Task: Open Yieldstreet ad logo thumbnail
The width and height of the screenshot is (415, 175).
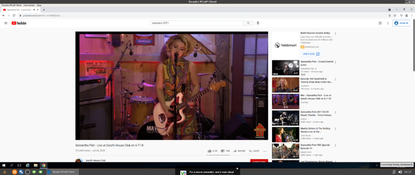Action: click(x=286, y=45)
